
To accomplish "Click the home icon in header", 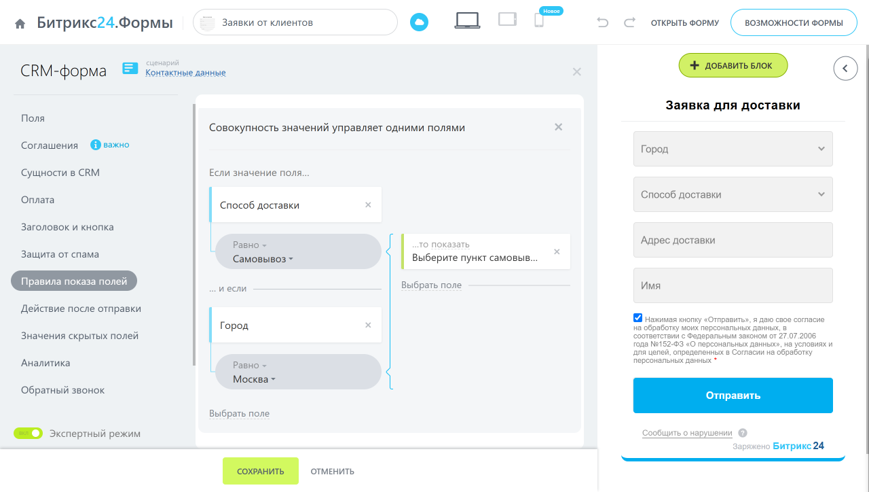I will [x=20, y=23].
